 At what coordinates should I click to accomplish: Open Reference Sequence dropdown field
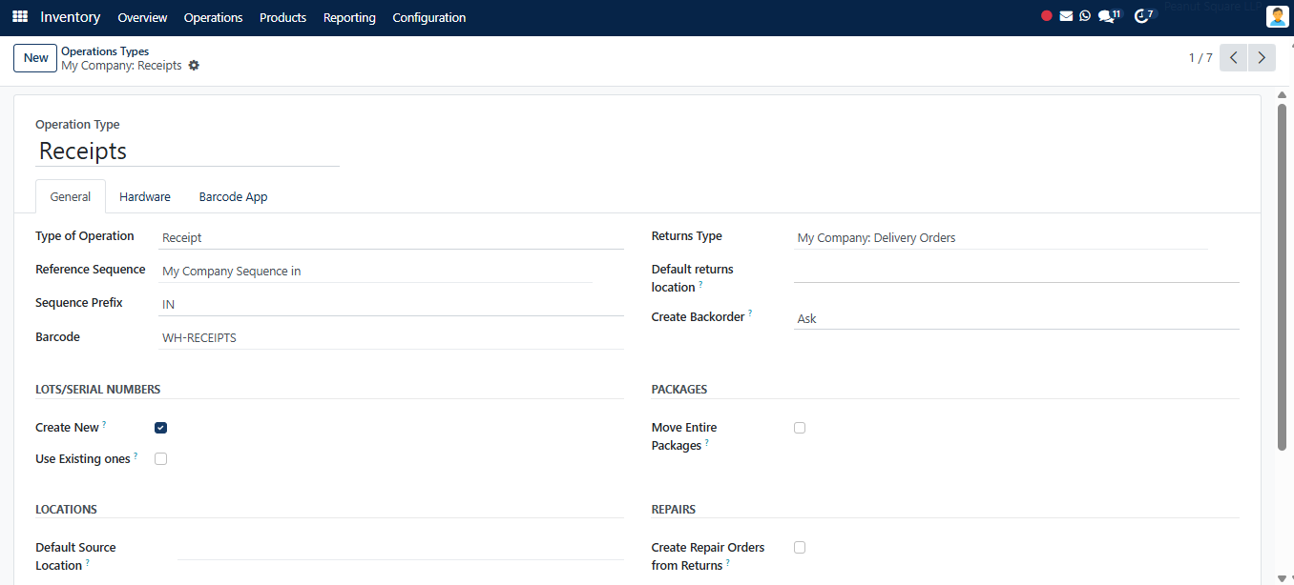[376, 272]
